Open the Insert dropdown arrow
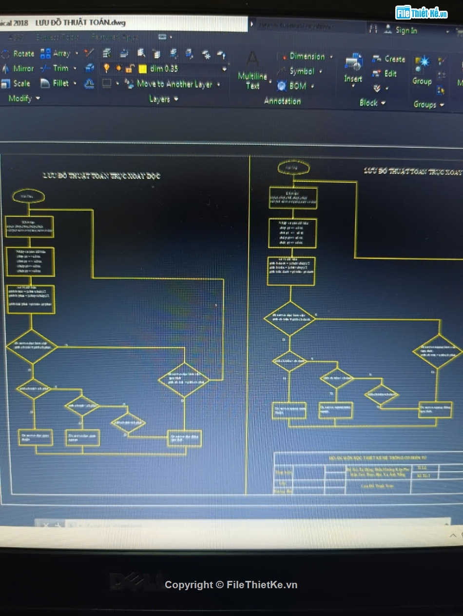Viewport: 463px width, 616px height. click(x=353, y=87)
